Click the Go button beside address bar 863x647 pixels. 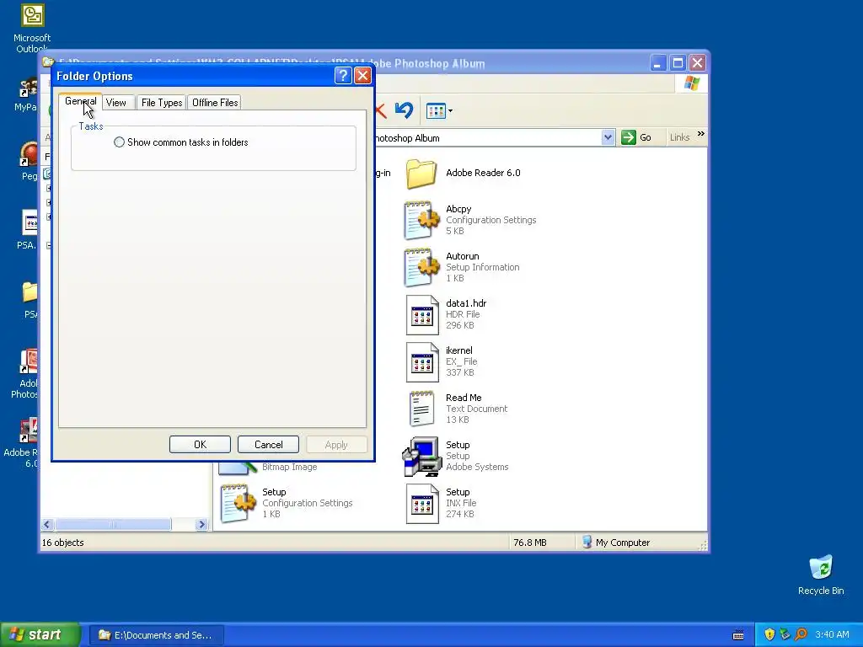(x=636, y=137)
